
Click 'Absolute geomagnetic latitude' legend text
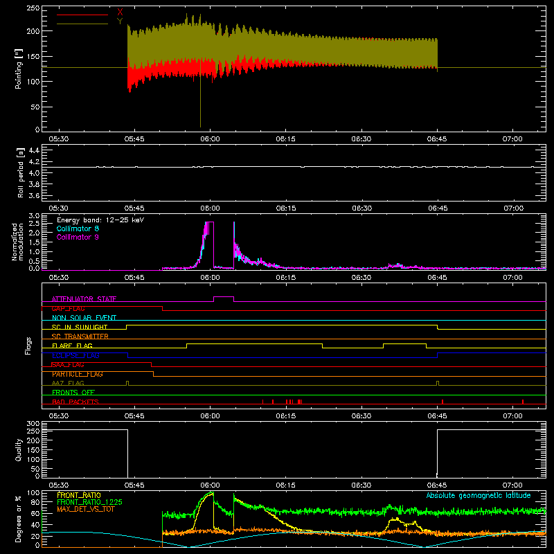(479, 495)
